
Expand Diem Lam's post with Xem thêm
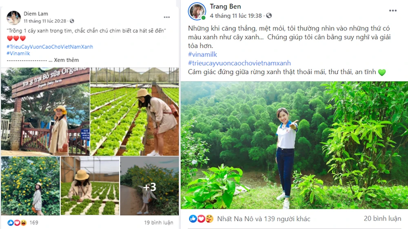click(67, 60)
